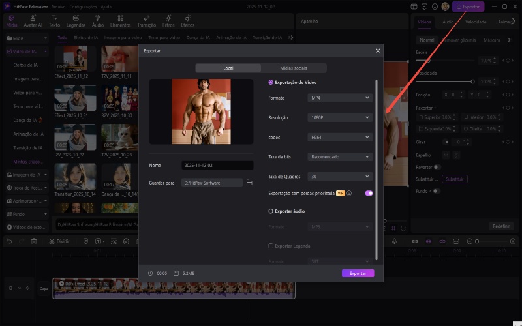The height and width of the screenshot is (326, 522).
Task: Open the Formato MP4 dropdown
Action: (x=339, y=98)
